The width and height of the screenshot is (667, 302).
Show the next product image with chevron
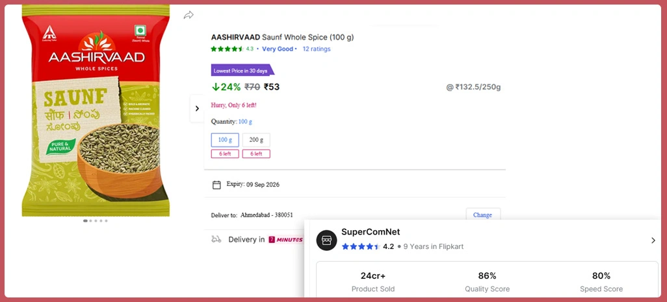197,108
